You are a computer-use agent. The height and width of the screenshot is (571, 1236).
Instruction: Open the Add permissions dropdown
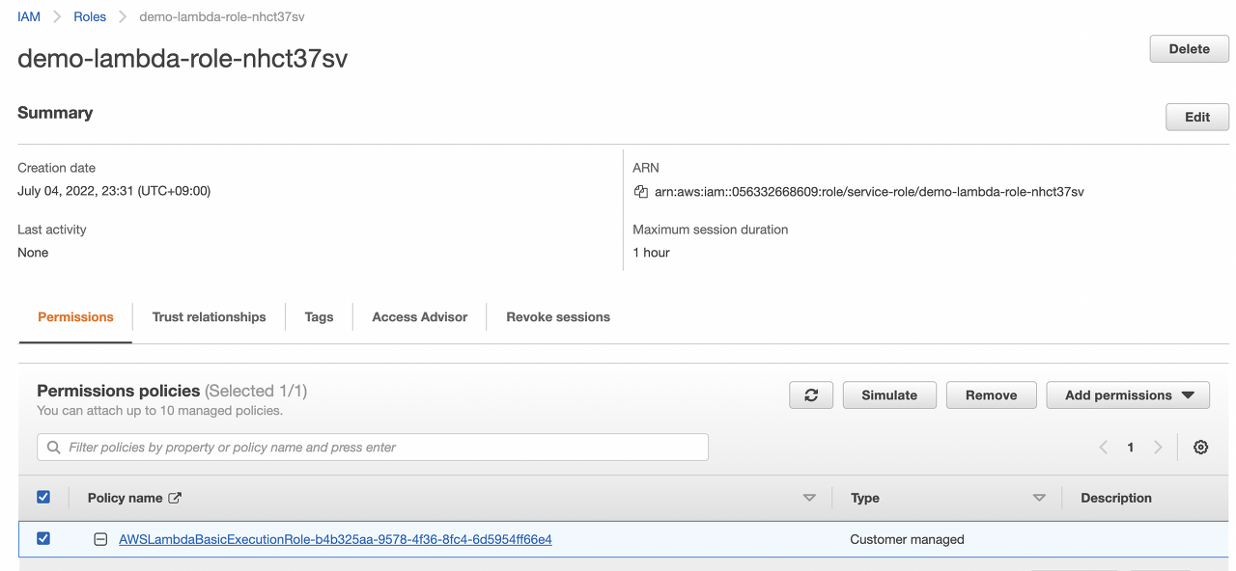tap(1128, 395)
